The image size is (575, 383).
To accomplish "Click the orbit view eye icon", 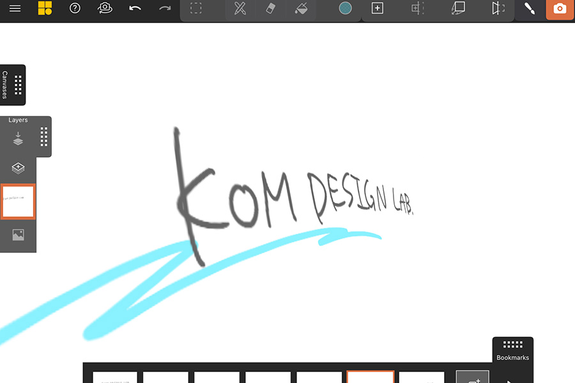I will point(105,9).
